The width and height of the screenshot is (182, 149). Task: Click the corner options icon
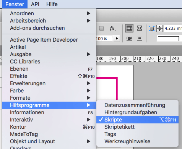(152, 29)
